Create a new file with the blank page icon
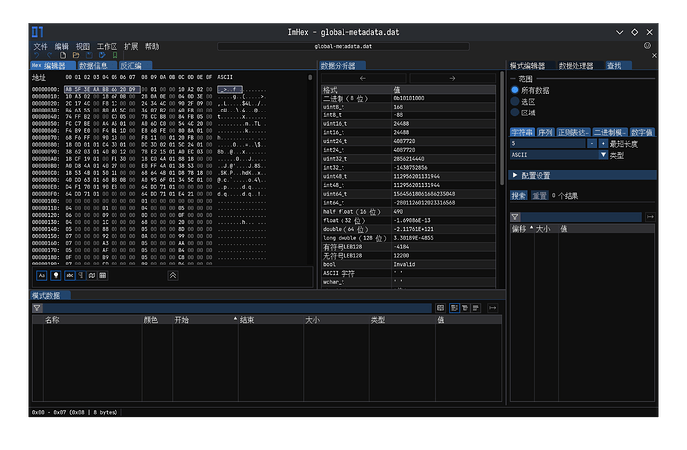Screen dimensions: 687x450 coord(63,55)
